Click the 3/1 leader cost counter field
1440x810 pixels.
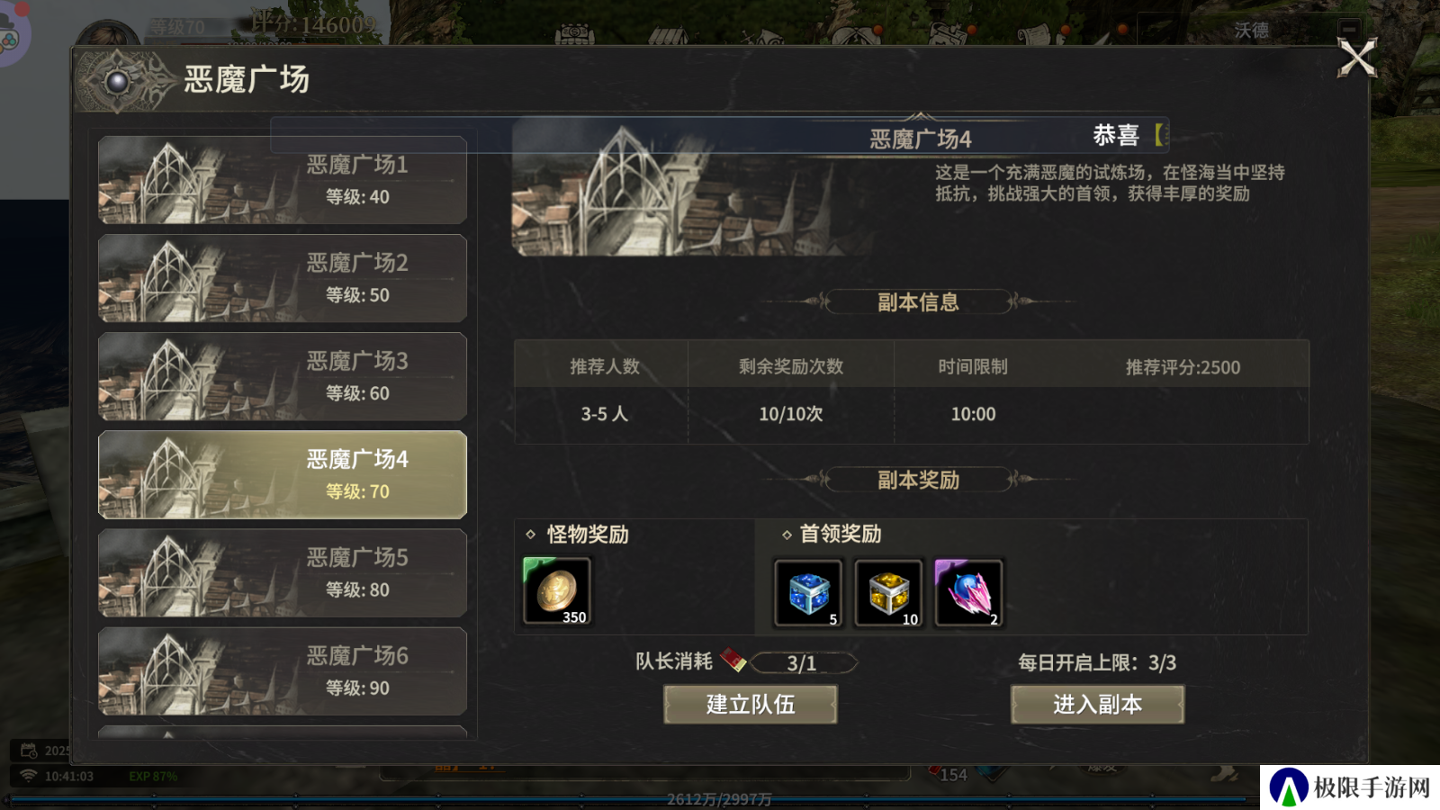803,663
